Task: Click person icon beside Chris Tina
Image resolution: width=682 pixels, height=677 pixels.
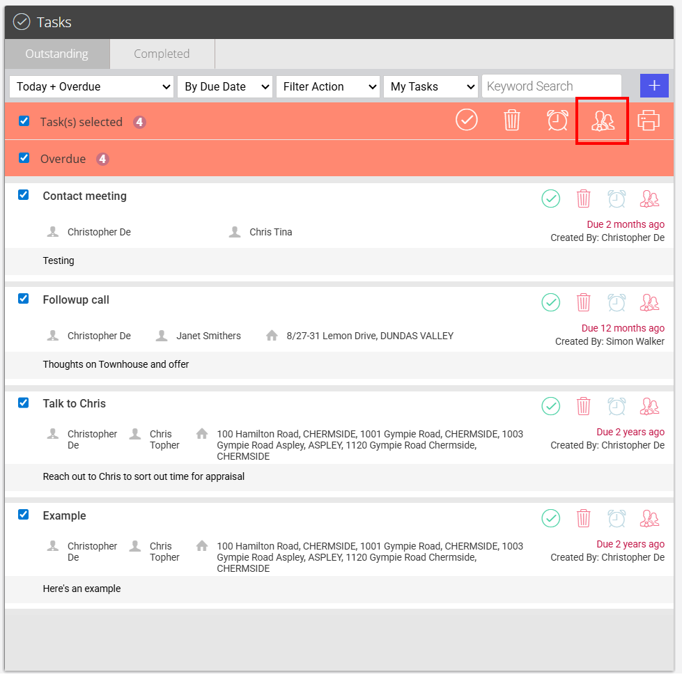Action: pyautogui.click(x=235, y=232)
